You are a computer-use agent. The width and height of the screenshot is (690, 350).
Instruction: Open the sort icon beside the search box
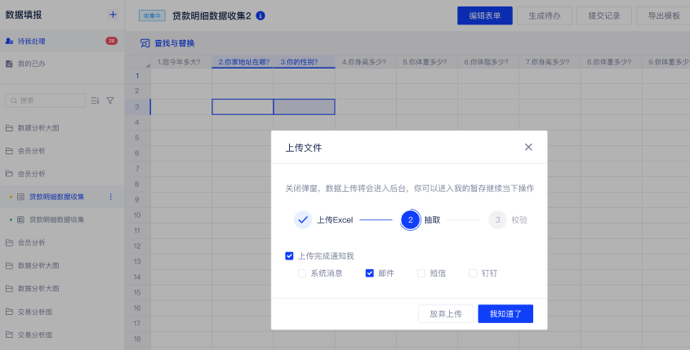coord(96,100)
